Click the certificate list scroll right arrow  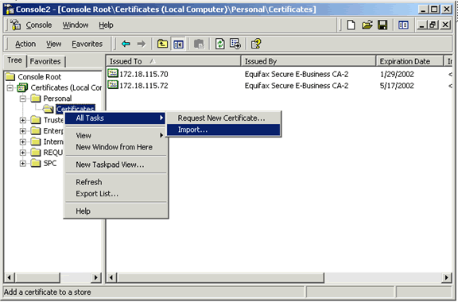click(446, 277)
